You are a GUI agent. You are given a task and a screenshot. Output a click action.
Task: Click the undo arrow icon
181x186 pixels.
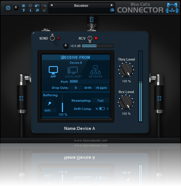click(x=37, y=6)
